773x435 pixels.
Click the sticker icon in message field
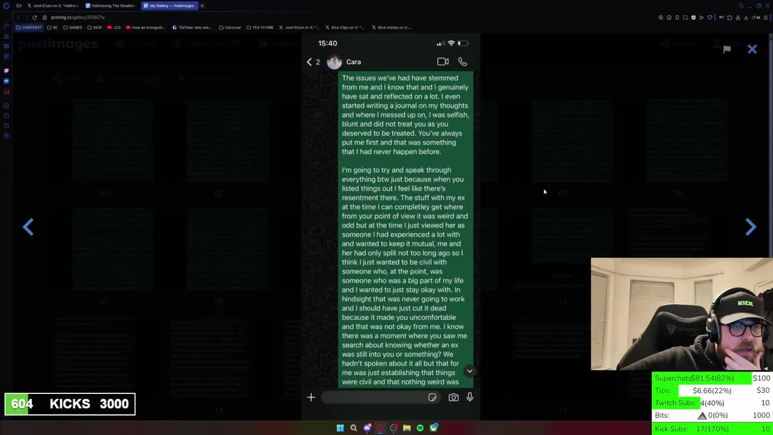point(432,397)
